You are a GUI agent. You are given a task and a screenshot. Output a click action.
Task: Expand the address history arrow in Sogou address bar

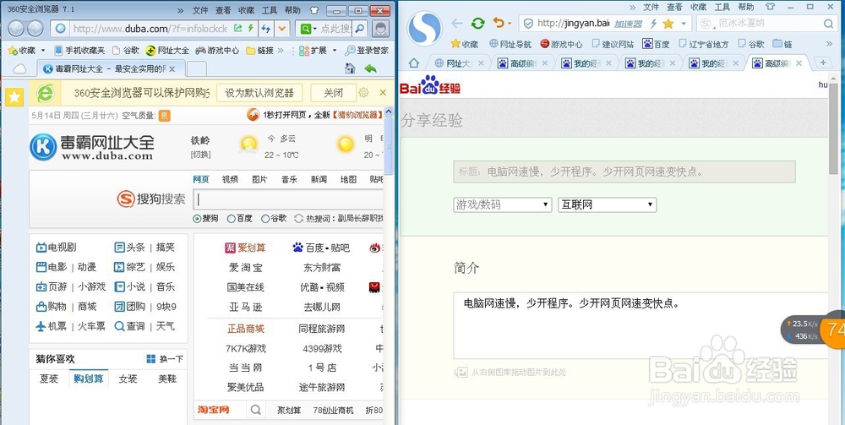pos(684,24)
